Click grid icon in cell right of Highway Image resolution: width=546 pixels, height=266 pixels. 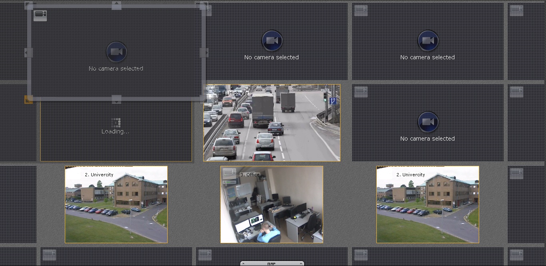(361, 92)
